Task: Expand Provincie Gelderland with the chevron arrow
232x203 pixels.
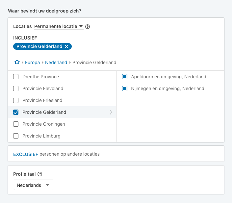Action: [111, 112]
